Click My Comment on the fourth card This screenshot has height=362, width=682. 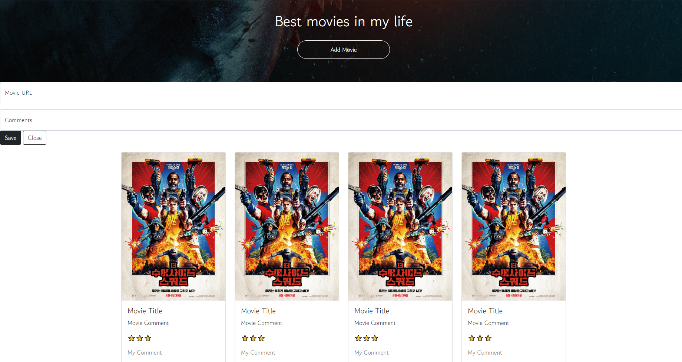[x=485, y=353]
